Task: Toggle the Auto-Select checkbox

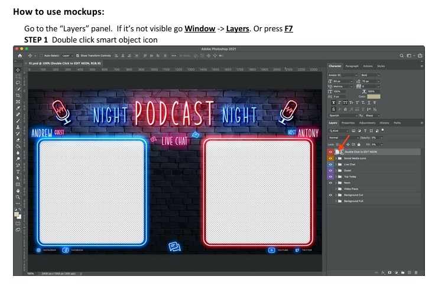Action: click(41, 56)
